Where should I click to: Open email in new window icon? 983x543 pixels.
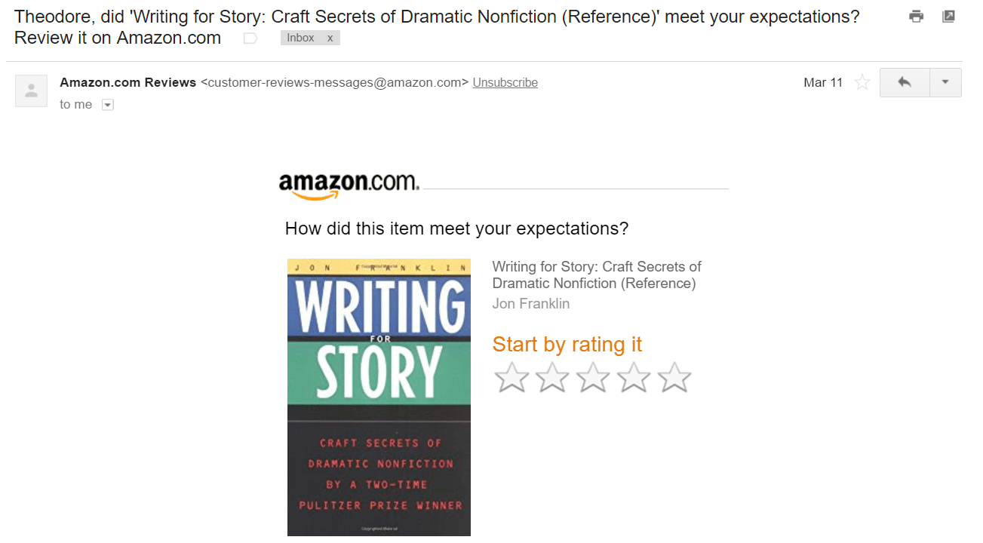coord(948,16)
